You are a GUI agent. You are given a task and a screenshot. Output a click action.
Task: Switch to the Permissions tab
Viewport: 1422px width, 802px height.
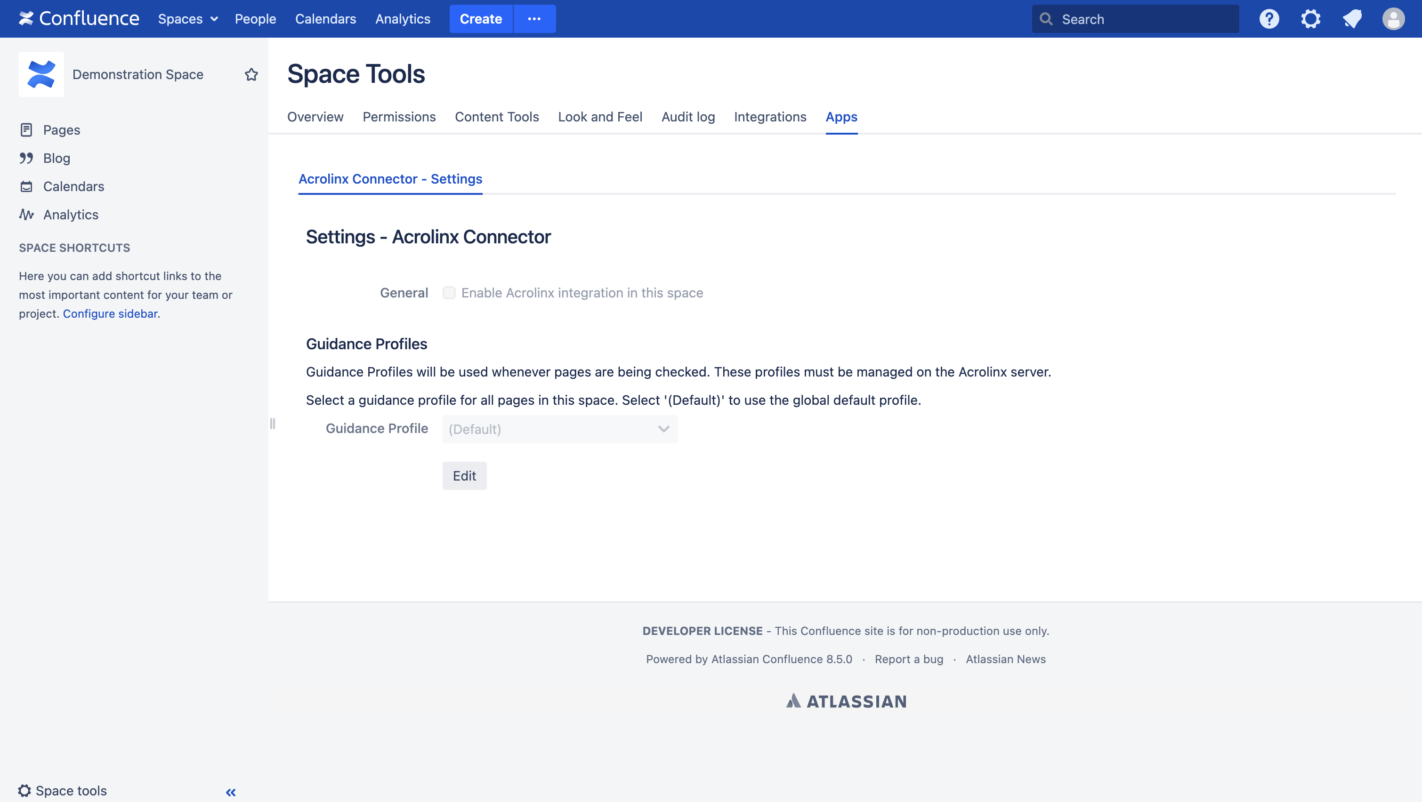coord(399,116)
